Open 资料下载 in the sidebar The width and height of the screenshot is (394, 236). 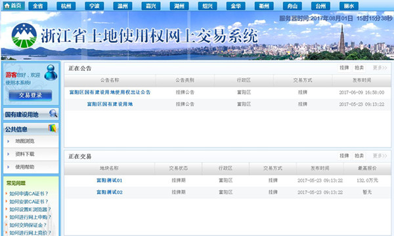coord(25,154)
